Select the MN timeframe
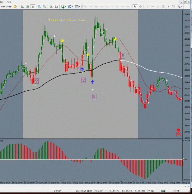The width and height of the screenshot is (192, 194). pos(128,7)
